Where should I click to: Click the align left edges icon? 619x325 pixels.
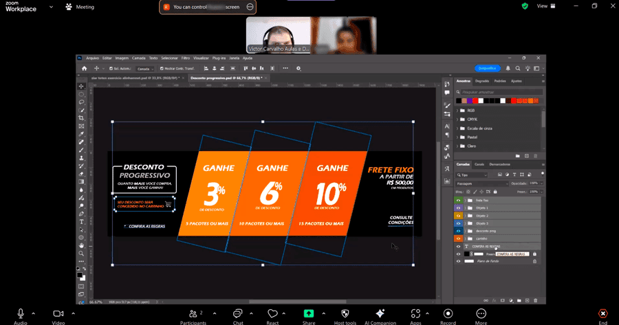tap(206, 68)
